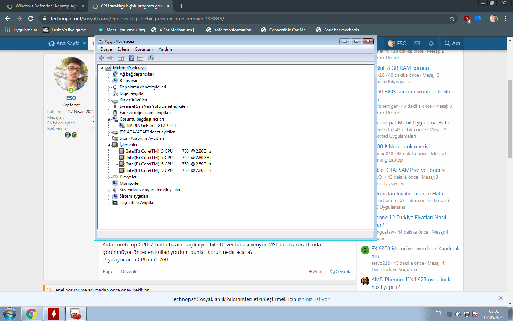Open the Görünüm menu
This screenshot has width=513, height=321.
144,49
